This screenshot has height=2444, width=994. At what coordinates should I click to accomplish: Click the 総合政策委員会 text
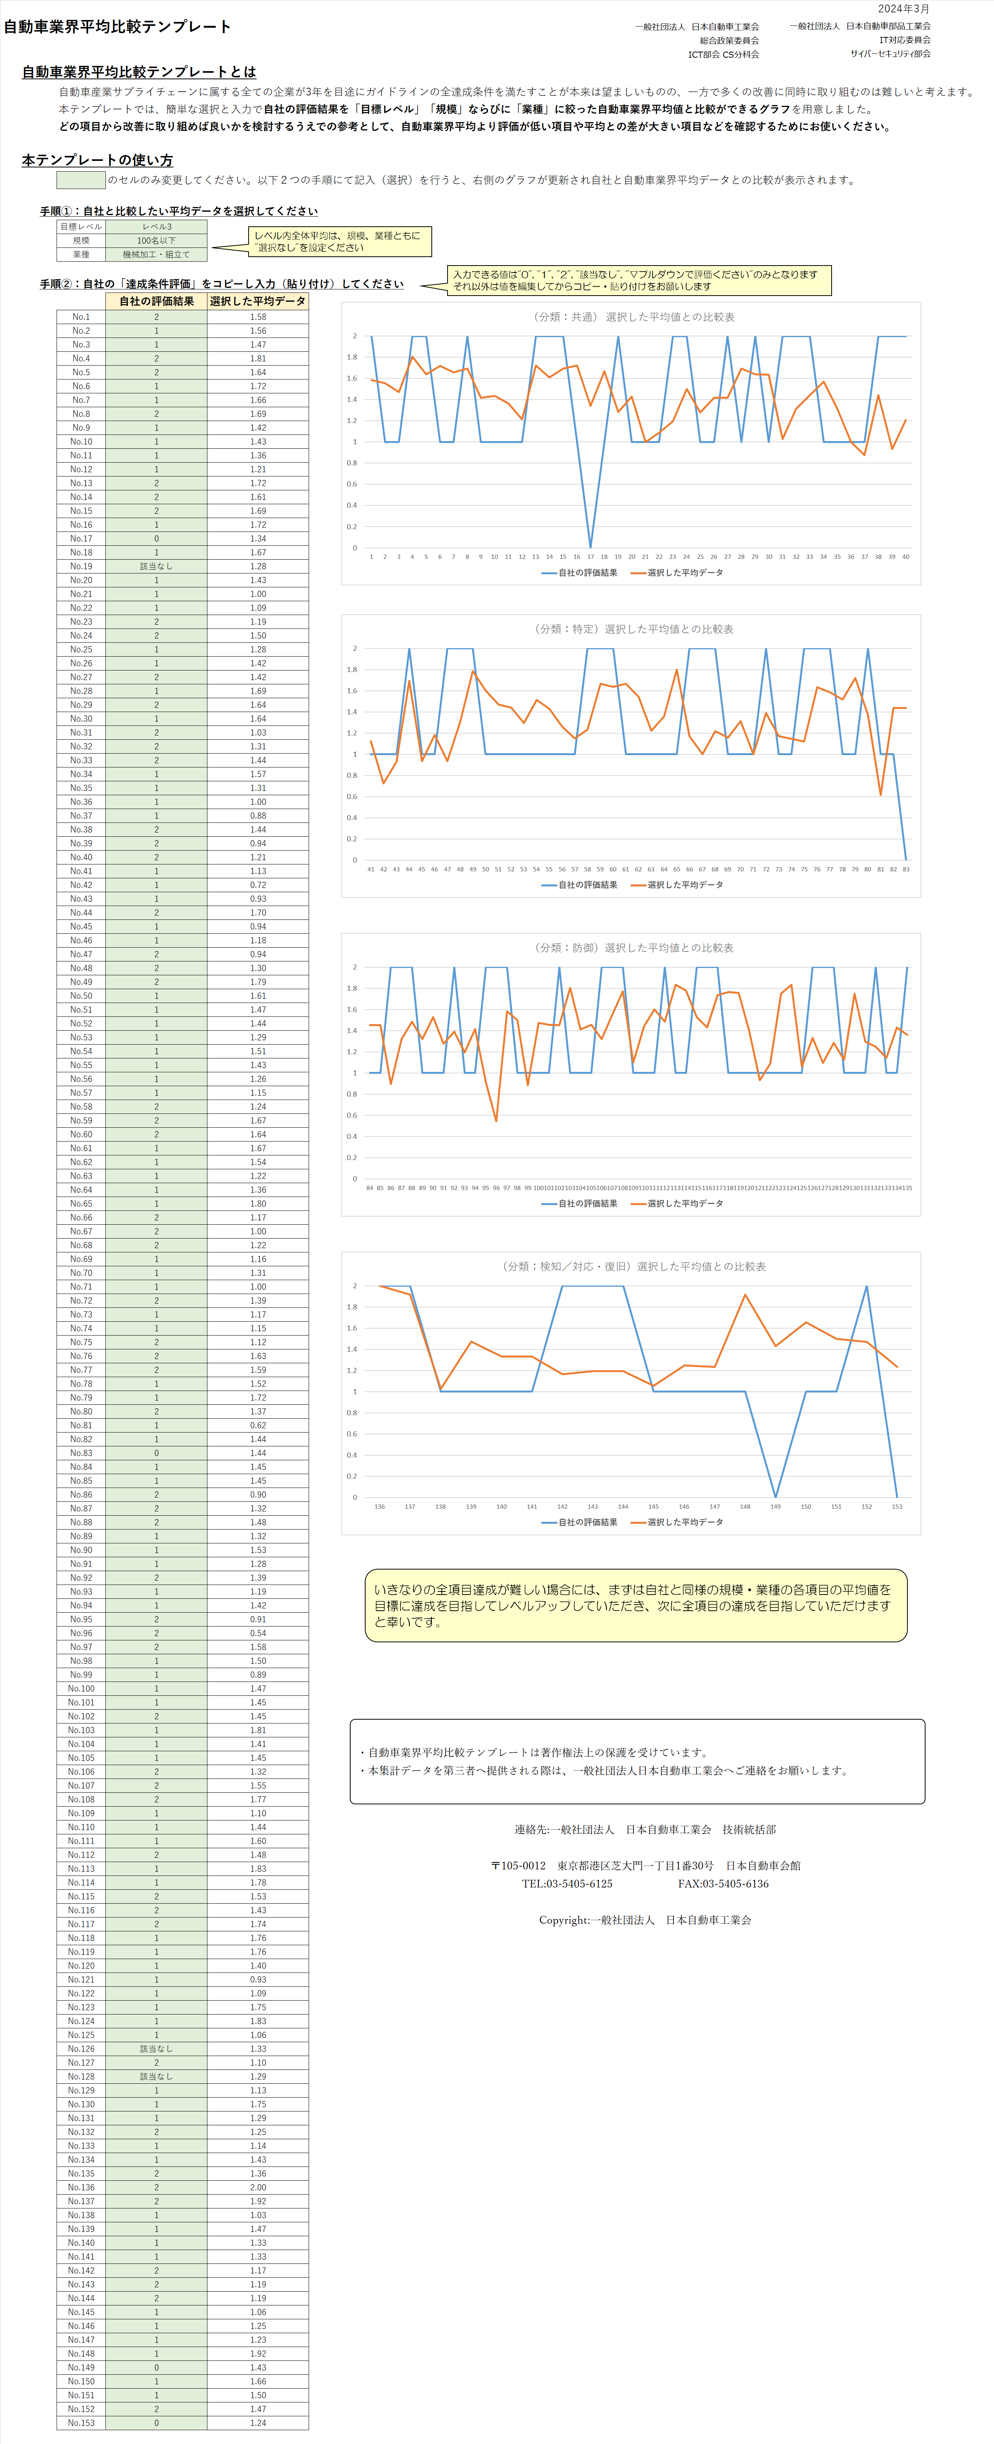[x=729, y=41]
